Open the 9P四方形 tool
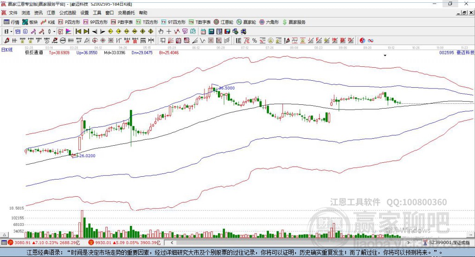This screenshot has width=475, height=257. [96, 22]
